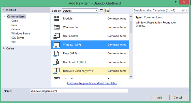Click the Name input field
Viewport: 191px width, 103px height.
[x=79, y=91]
